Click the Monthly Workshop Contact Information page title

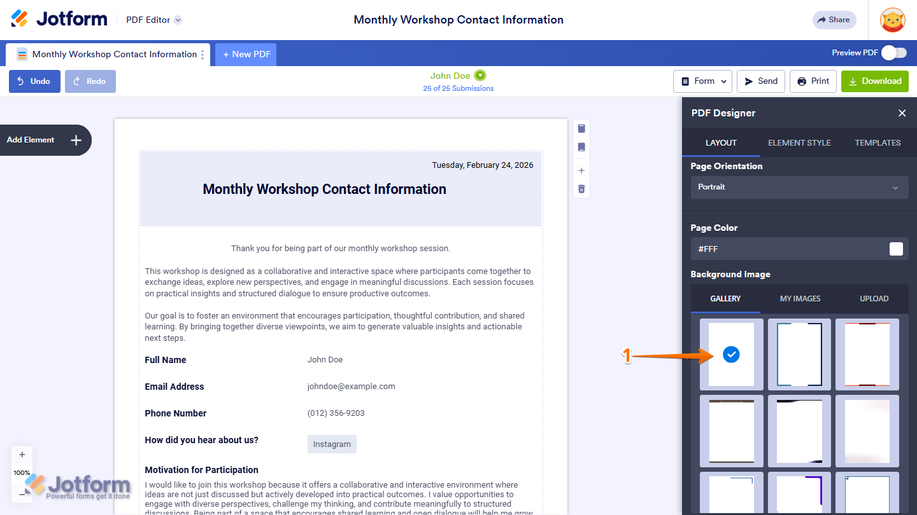coord(458,20)
